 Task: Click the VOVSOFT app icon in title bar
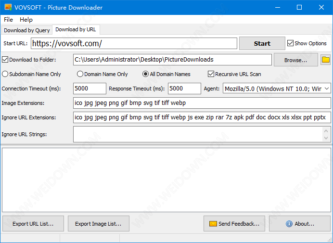click(8, 7)
